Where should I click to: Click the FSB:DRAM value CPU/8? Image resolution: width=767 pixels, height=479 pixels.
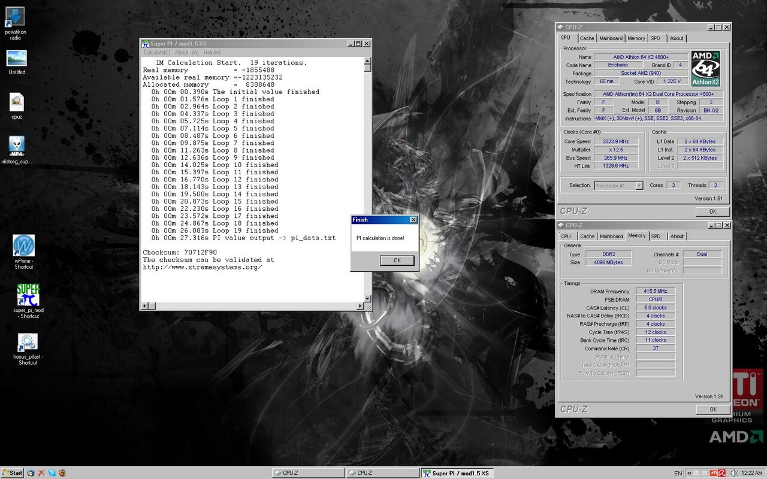pos(656,299)
